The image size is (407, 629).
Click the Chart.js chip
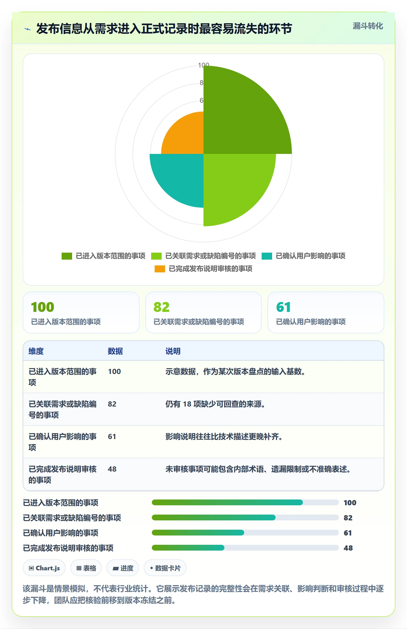[x=44, y=568]
